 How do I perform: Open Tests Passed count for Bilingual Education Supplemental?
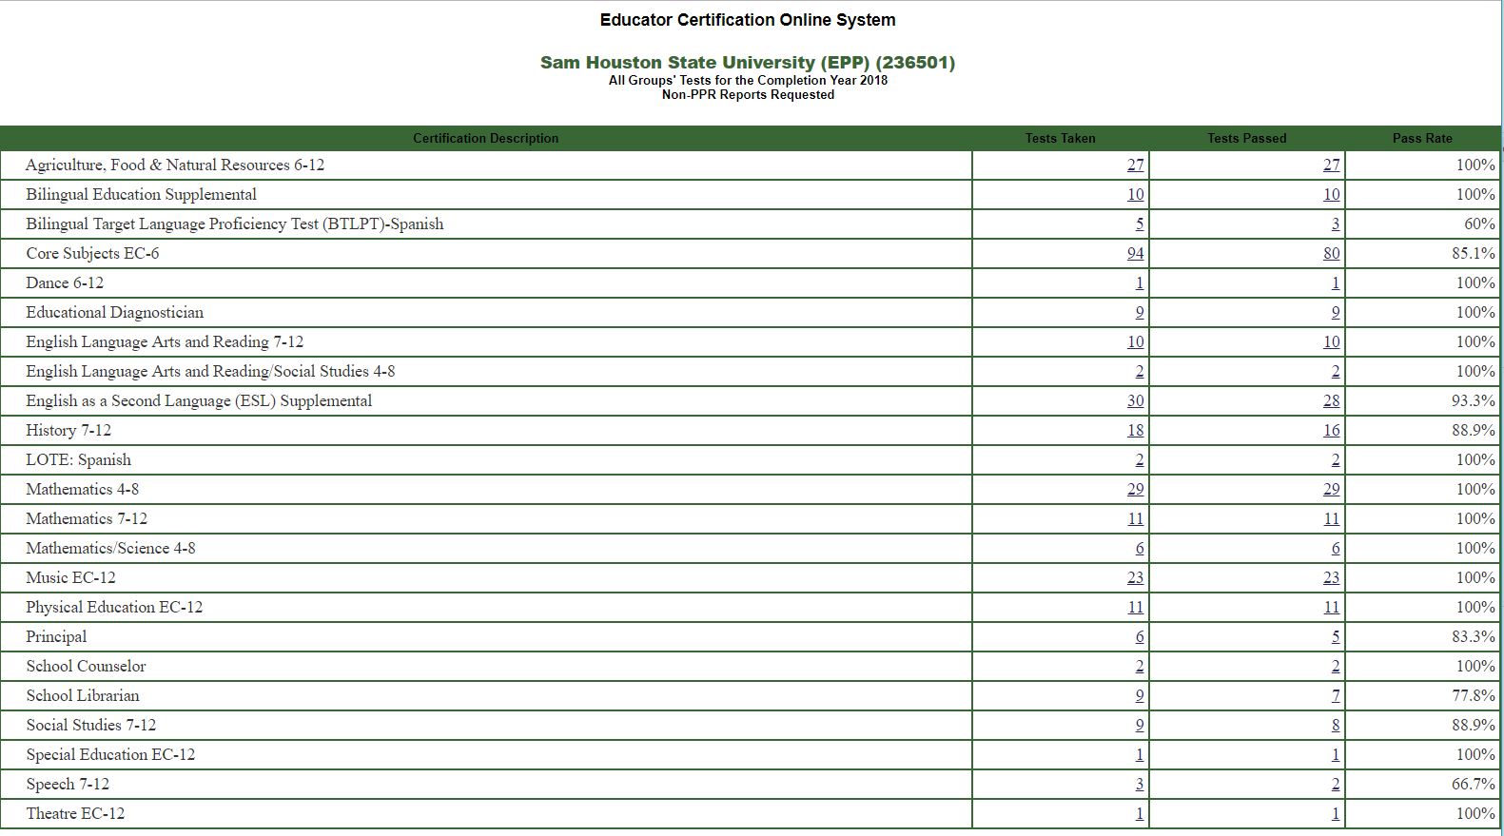point(1331,194)
